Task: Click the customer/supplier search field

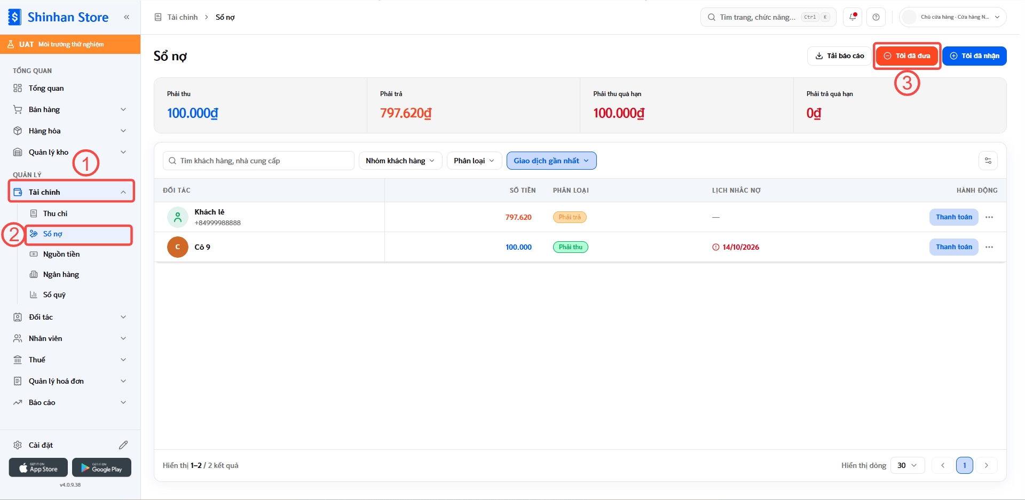Action: tap(258, 161)
